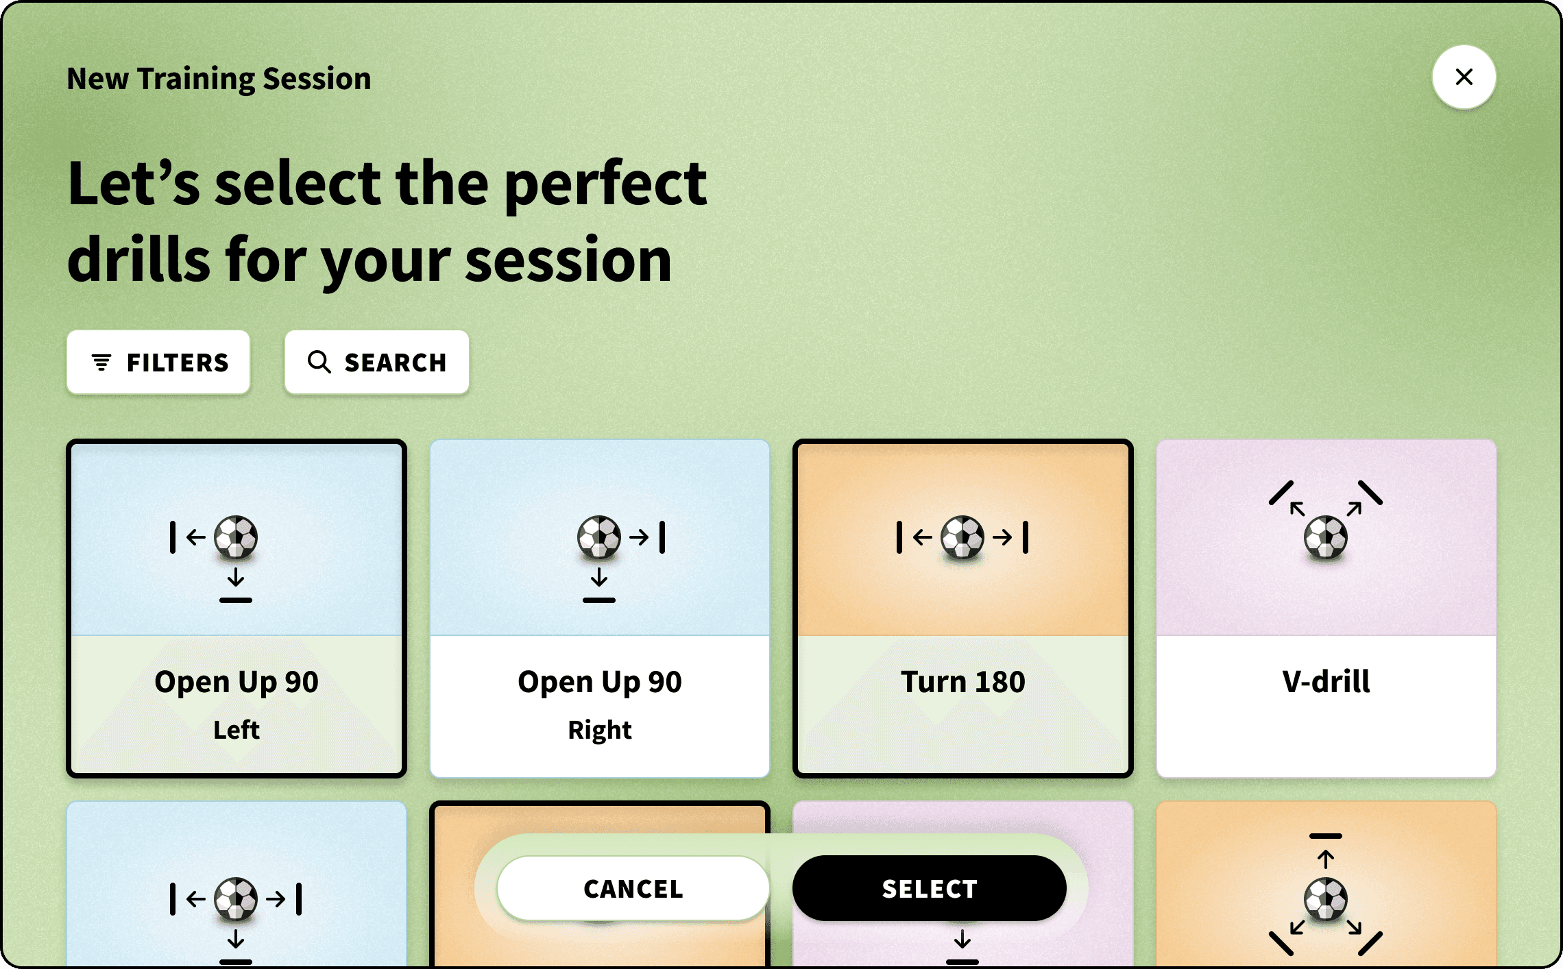Click the Open Up 90 Right drill icon

click(600, 538)
